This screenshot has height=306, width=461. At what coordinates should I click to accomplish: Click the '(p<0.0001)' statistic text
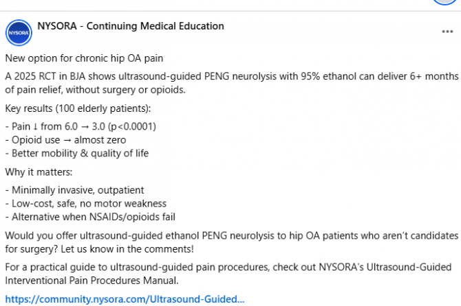tap(132, 127)
